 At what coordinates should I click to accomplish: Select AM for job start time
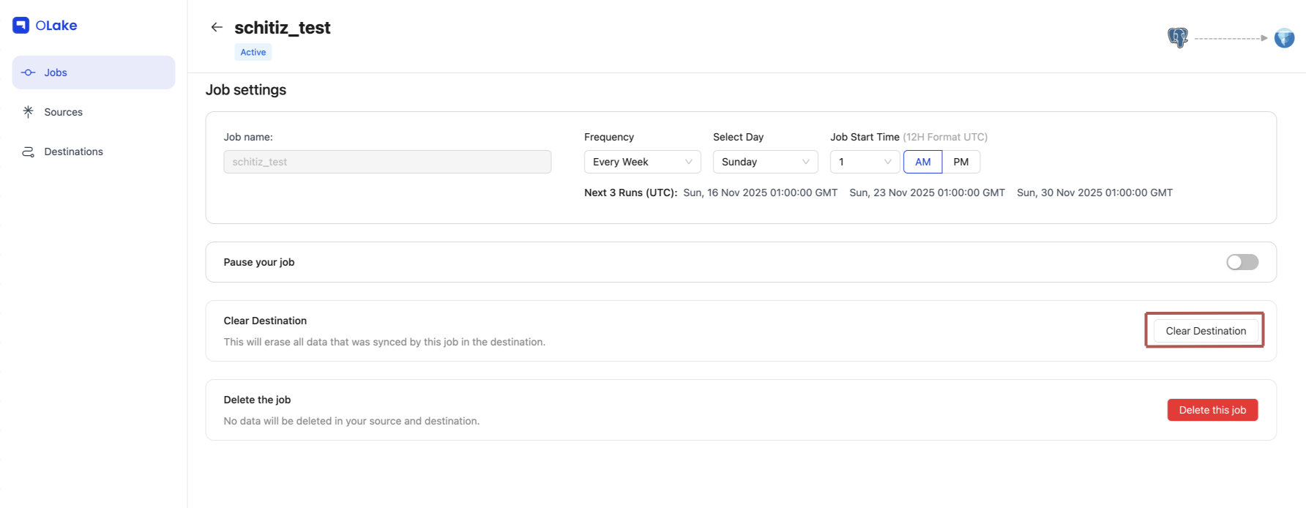click(x=922, y=162)
